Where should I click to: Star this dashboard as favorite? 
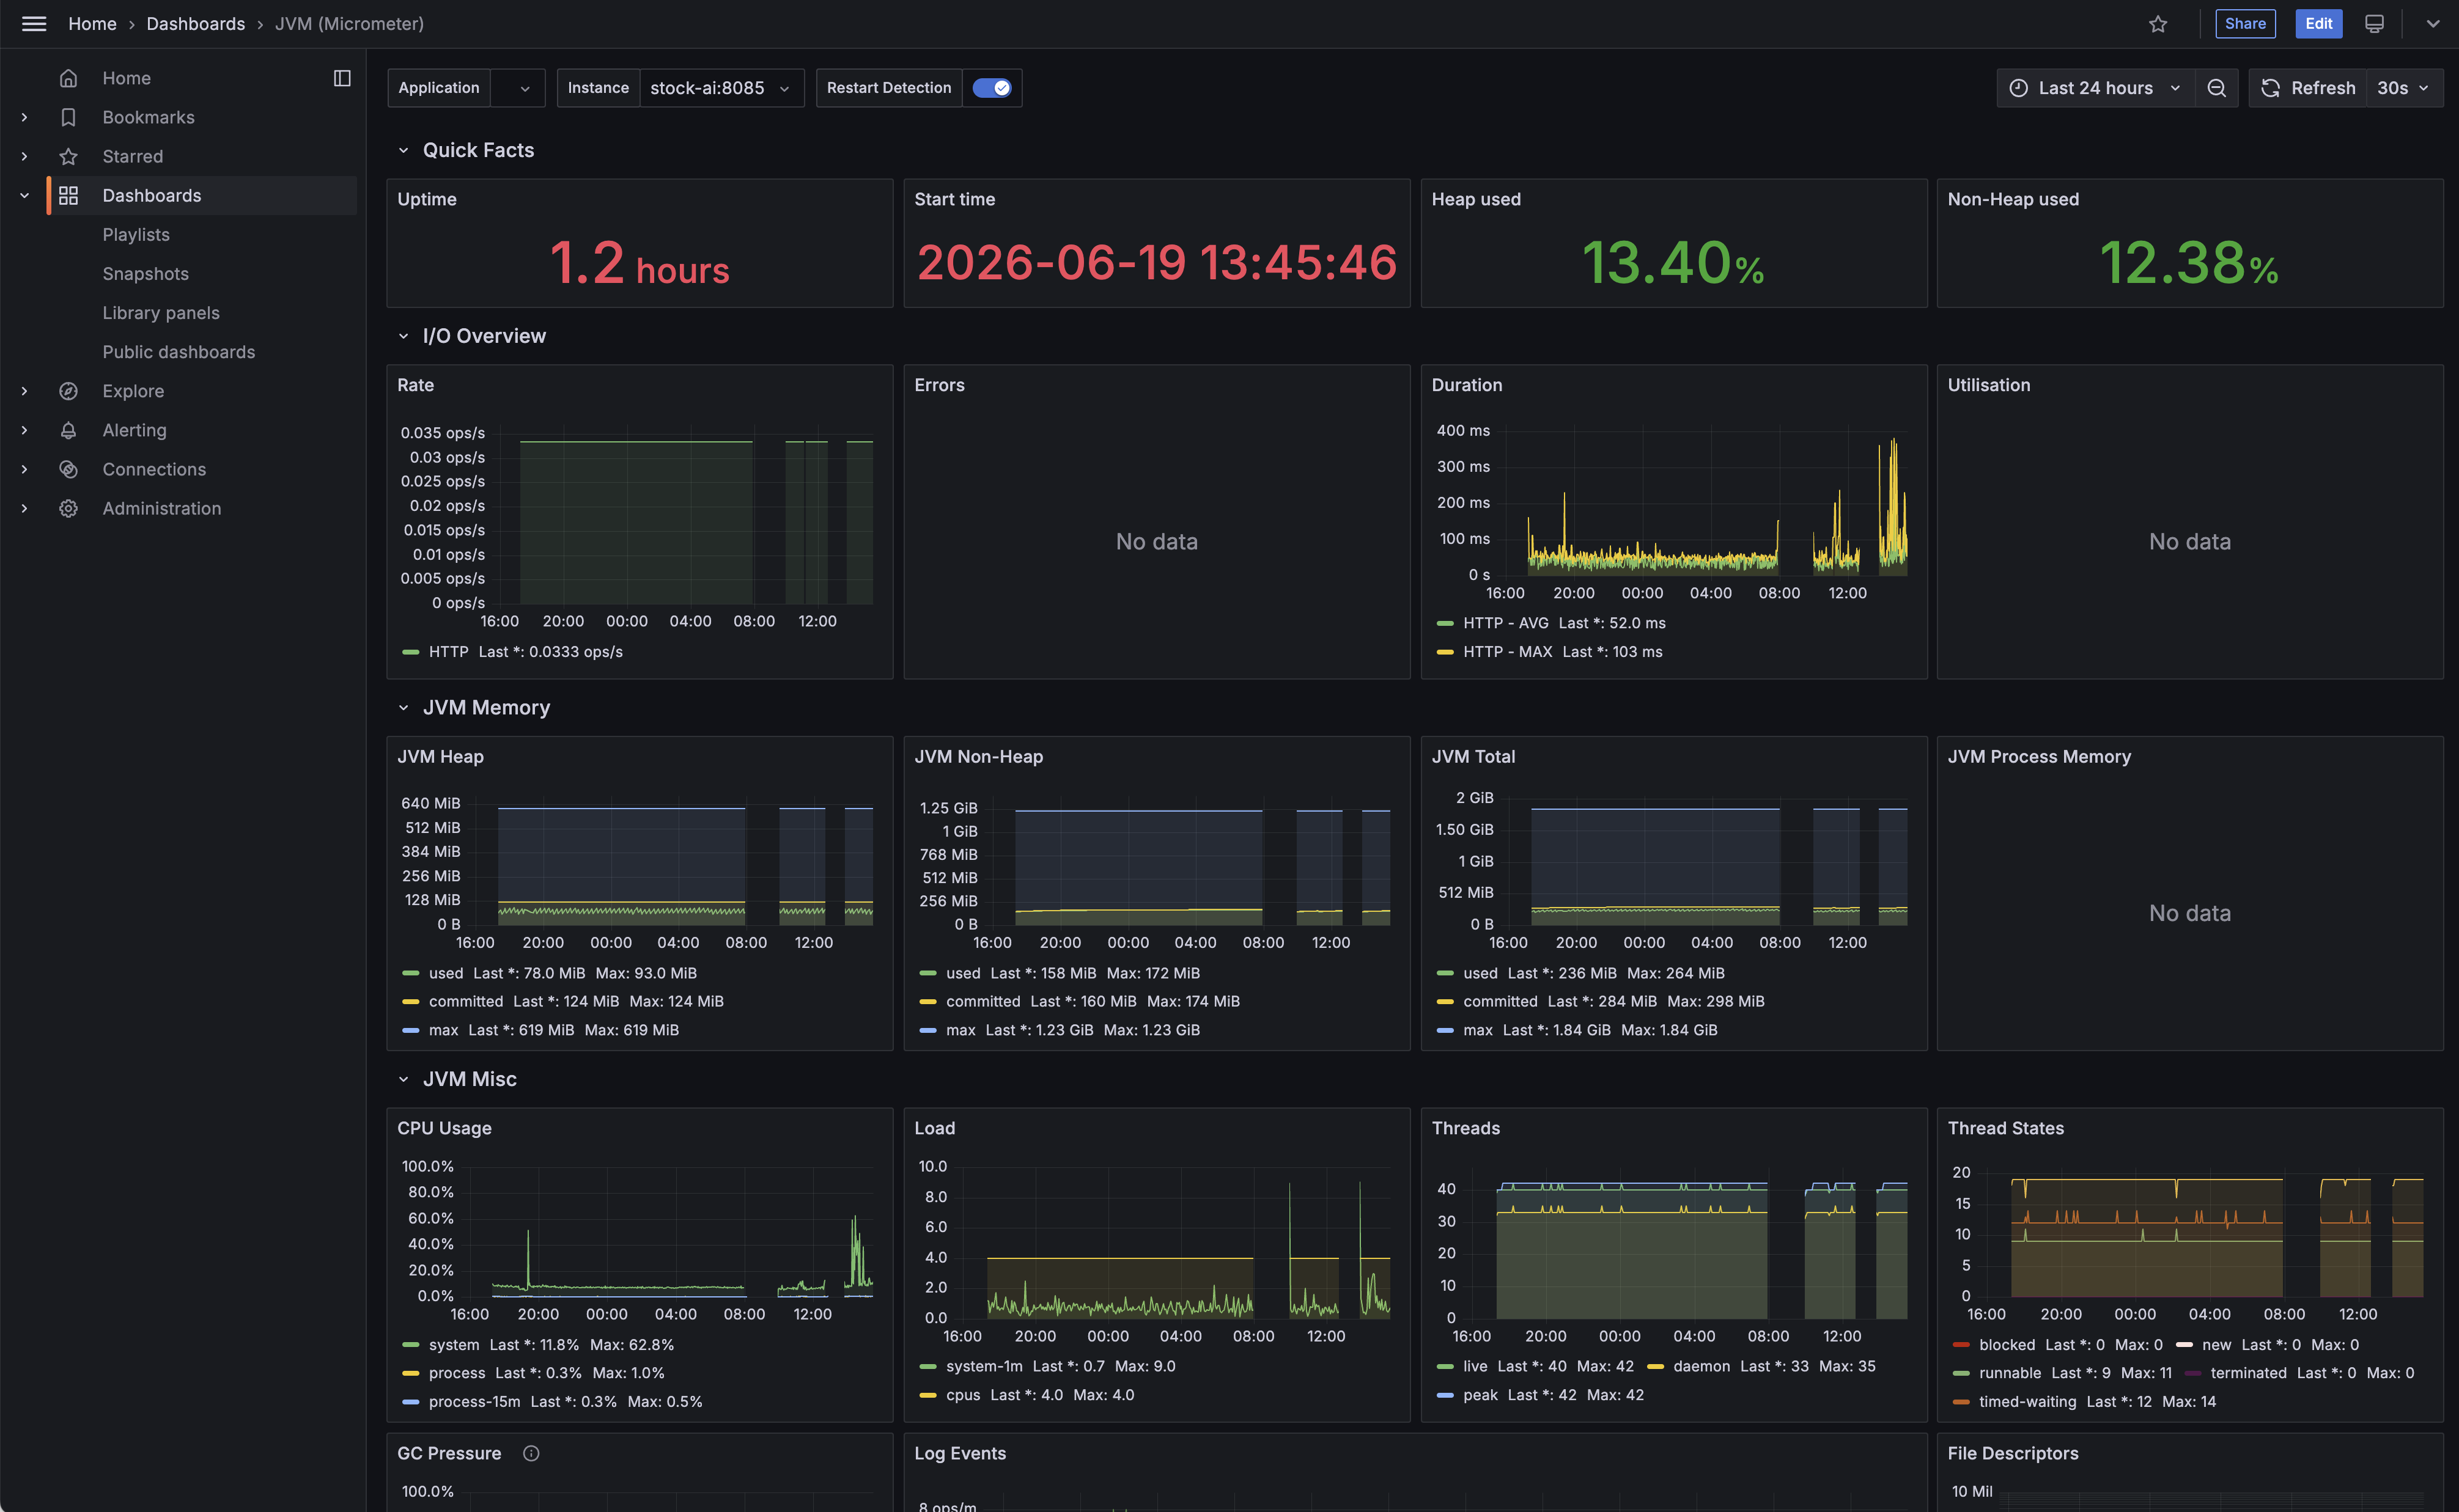point(2158,24)
